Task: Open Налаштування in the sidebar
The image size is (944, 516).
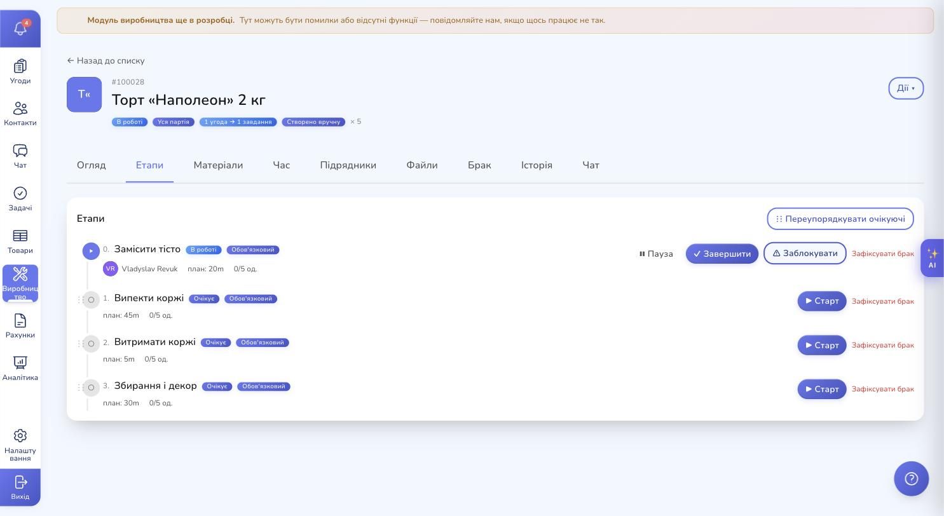Action: (20, 445)
